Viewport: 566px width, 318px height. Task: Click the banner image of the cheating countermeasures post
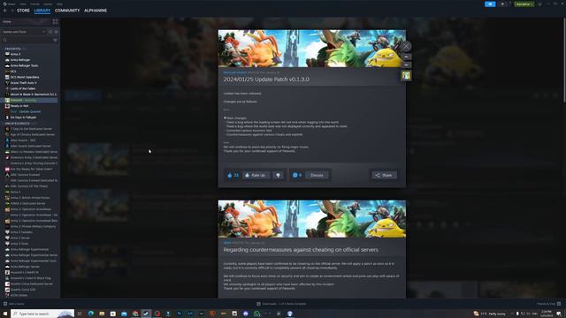coord(312,219)
